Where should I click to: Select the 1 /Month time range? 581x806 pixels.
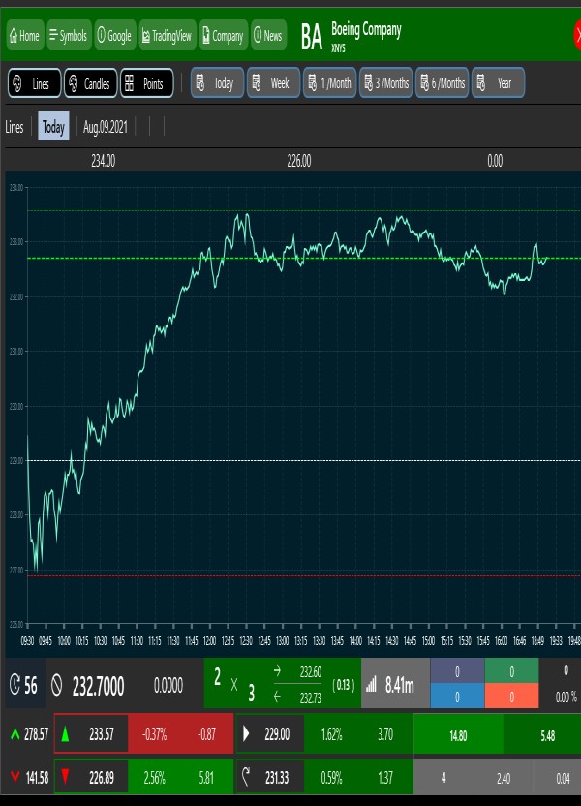click(329, 83)
